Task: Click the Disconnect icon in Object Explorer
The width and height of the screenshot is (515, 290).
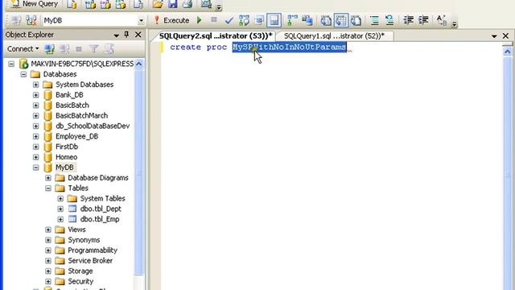Action: (64, 49)
